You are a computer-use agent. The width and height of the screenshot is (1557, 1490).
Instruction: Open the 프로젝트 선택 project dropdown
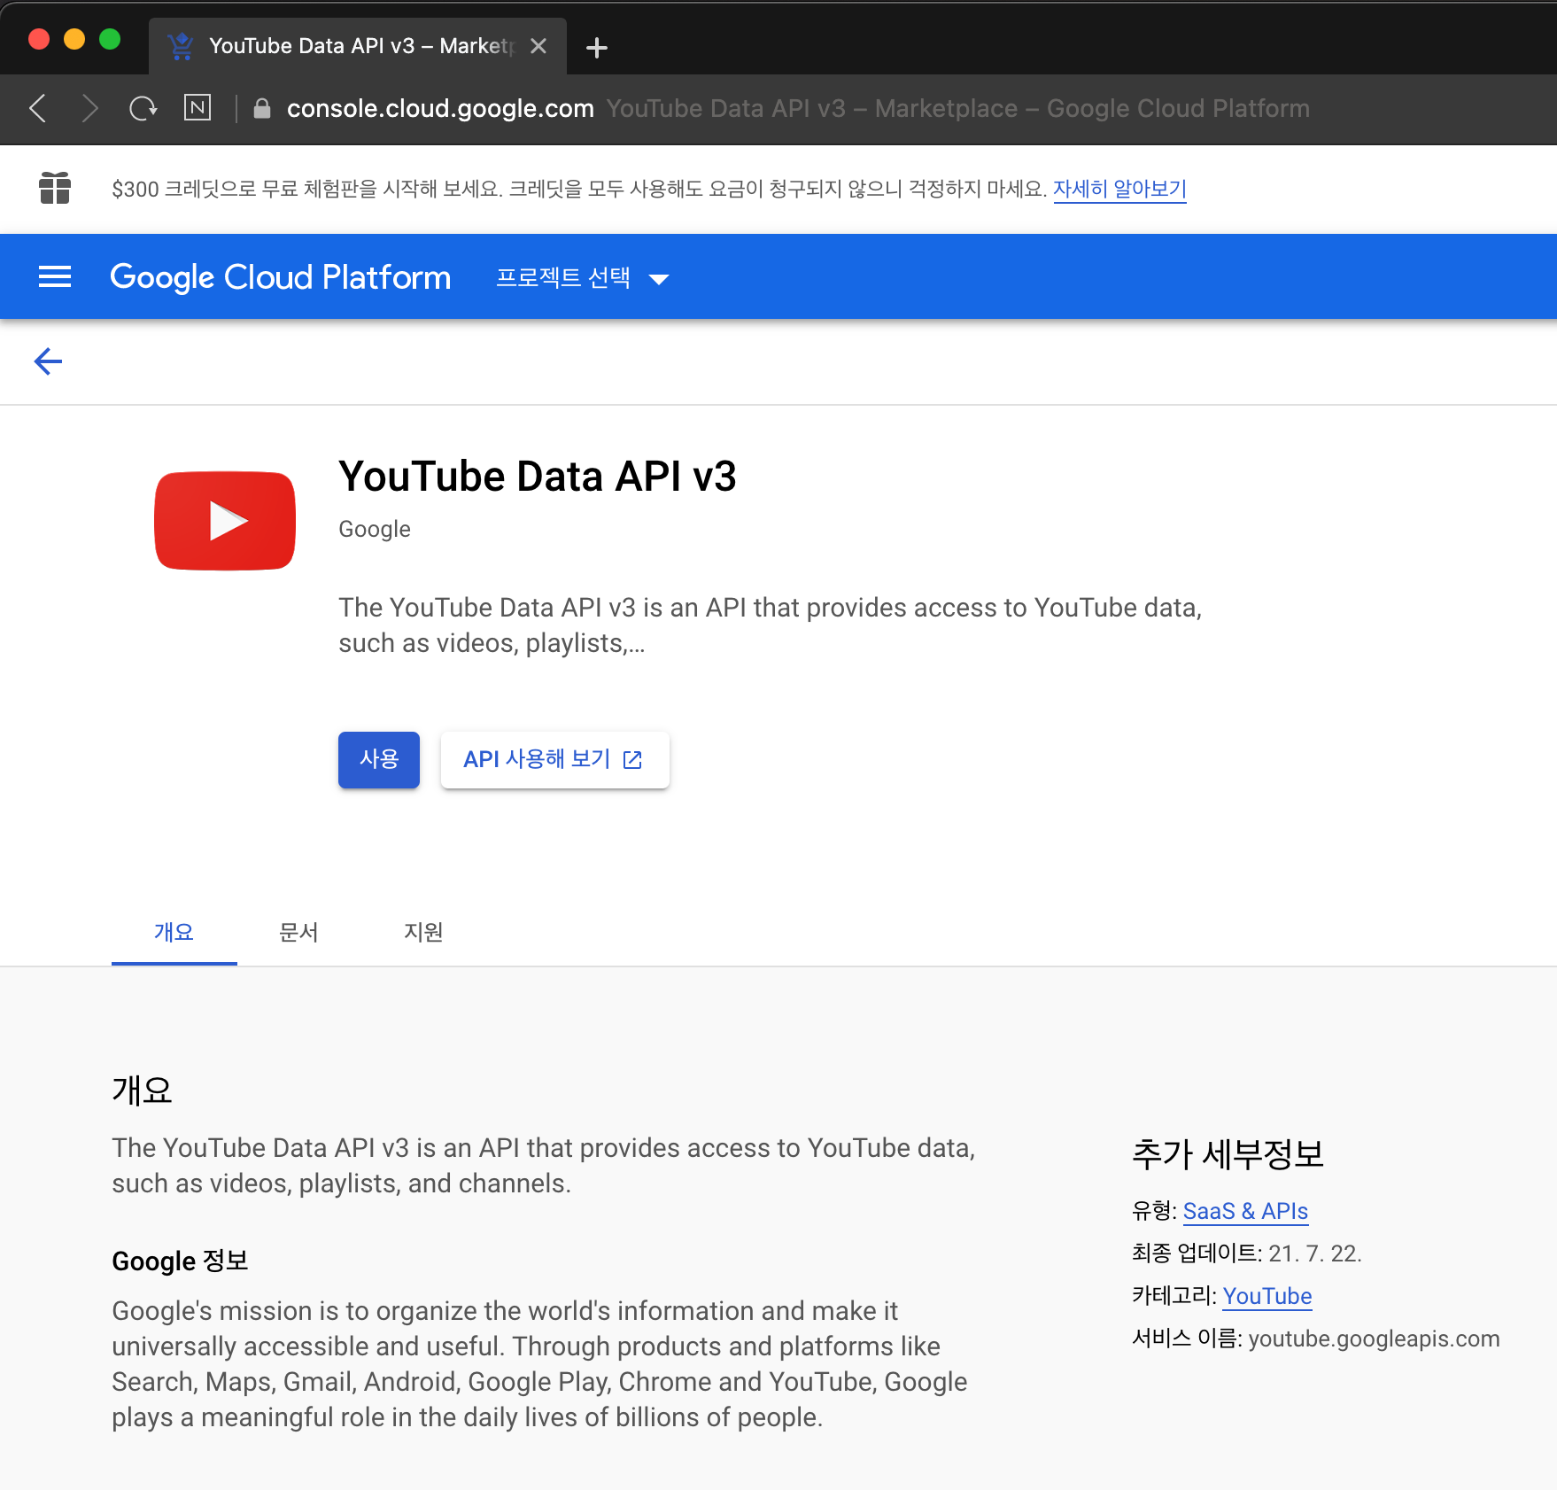tap(582, 277)
